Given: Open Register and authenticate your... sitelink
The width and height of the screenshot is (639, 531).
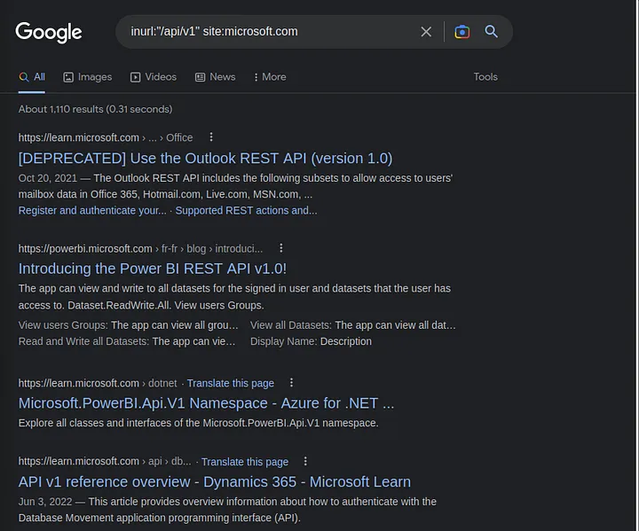Looking at the screenshot, I should 92,210.
